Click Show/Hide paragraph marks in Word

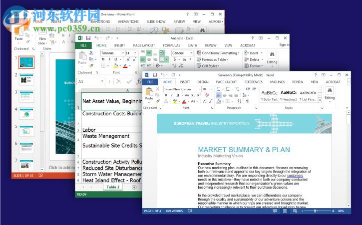248,101
